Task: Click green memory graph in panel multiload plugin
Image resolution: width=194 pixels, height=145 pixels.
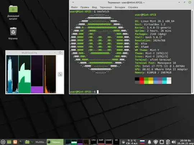Action: pos(74,142)
